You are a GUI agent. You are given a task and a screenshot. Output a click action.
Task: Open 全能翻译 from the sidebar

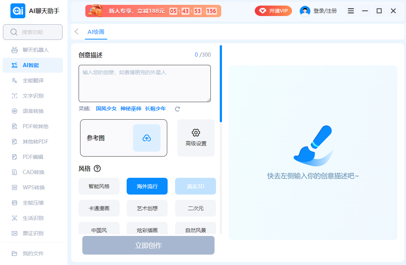[33, 81]
